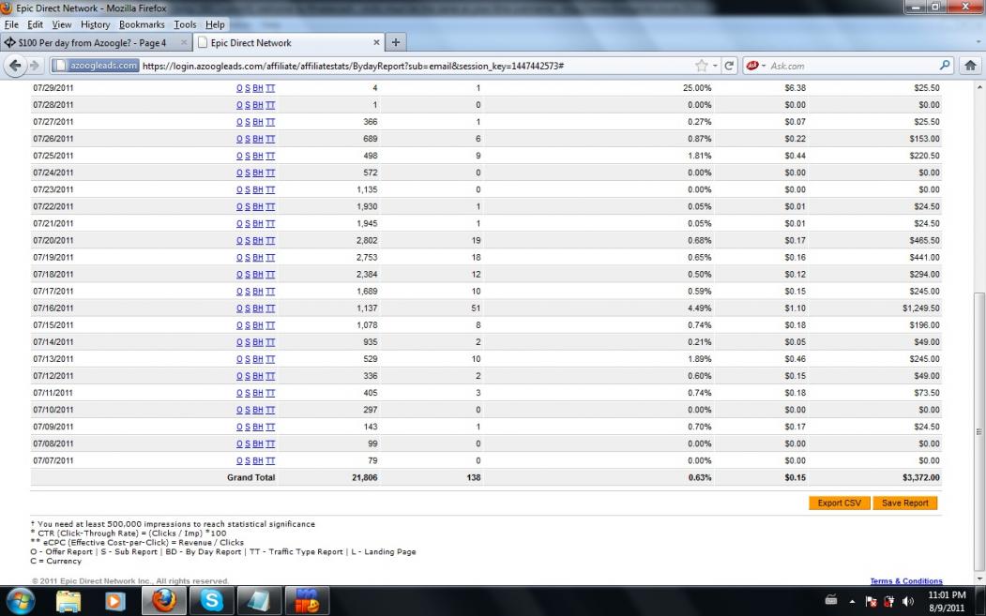
Task: Open Windows Explorer folder in taskbar
Action: click(68, 601)
